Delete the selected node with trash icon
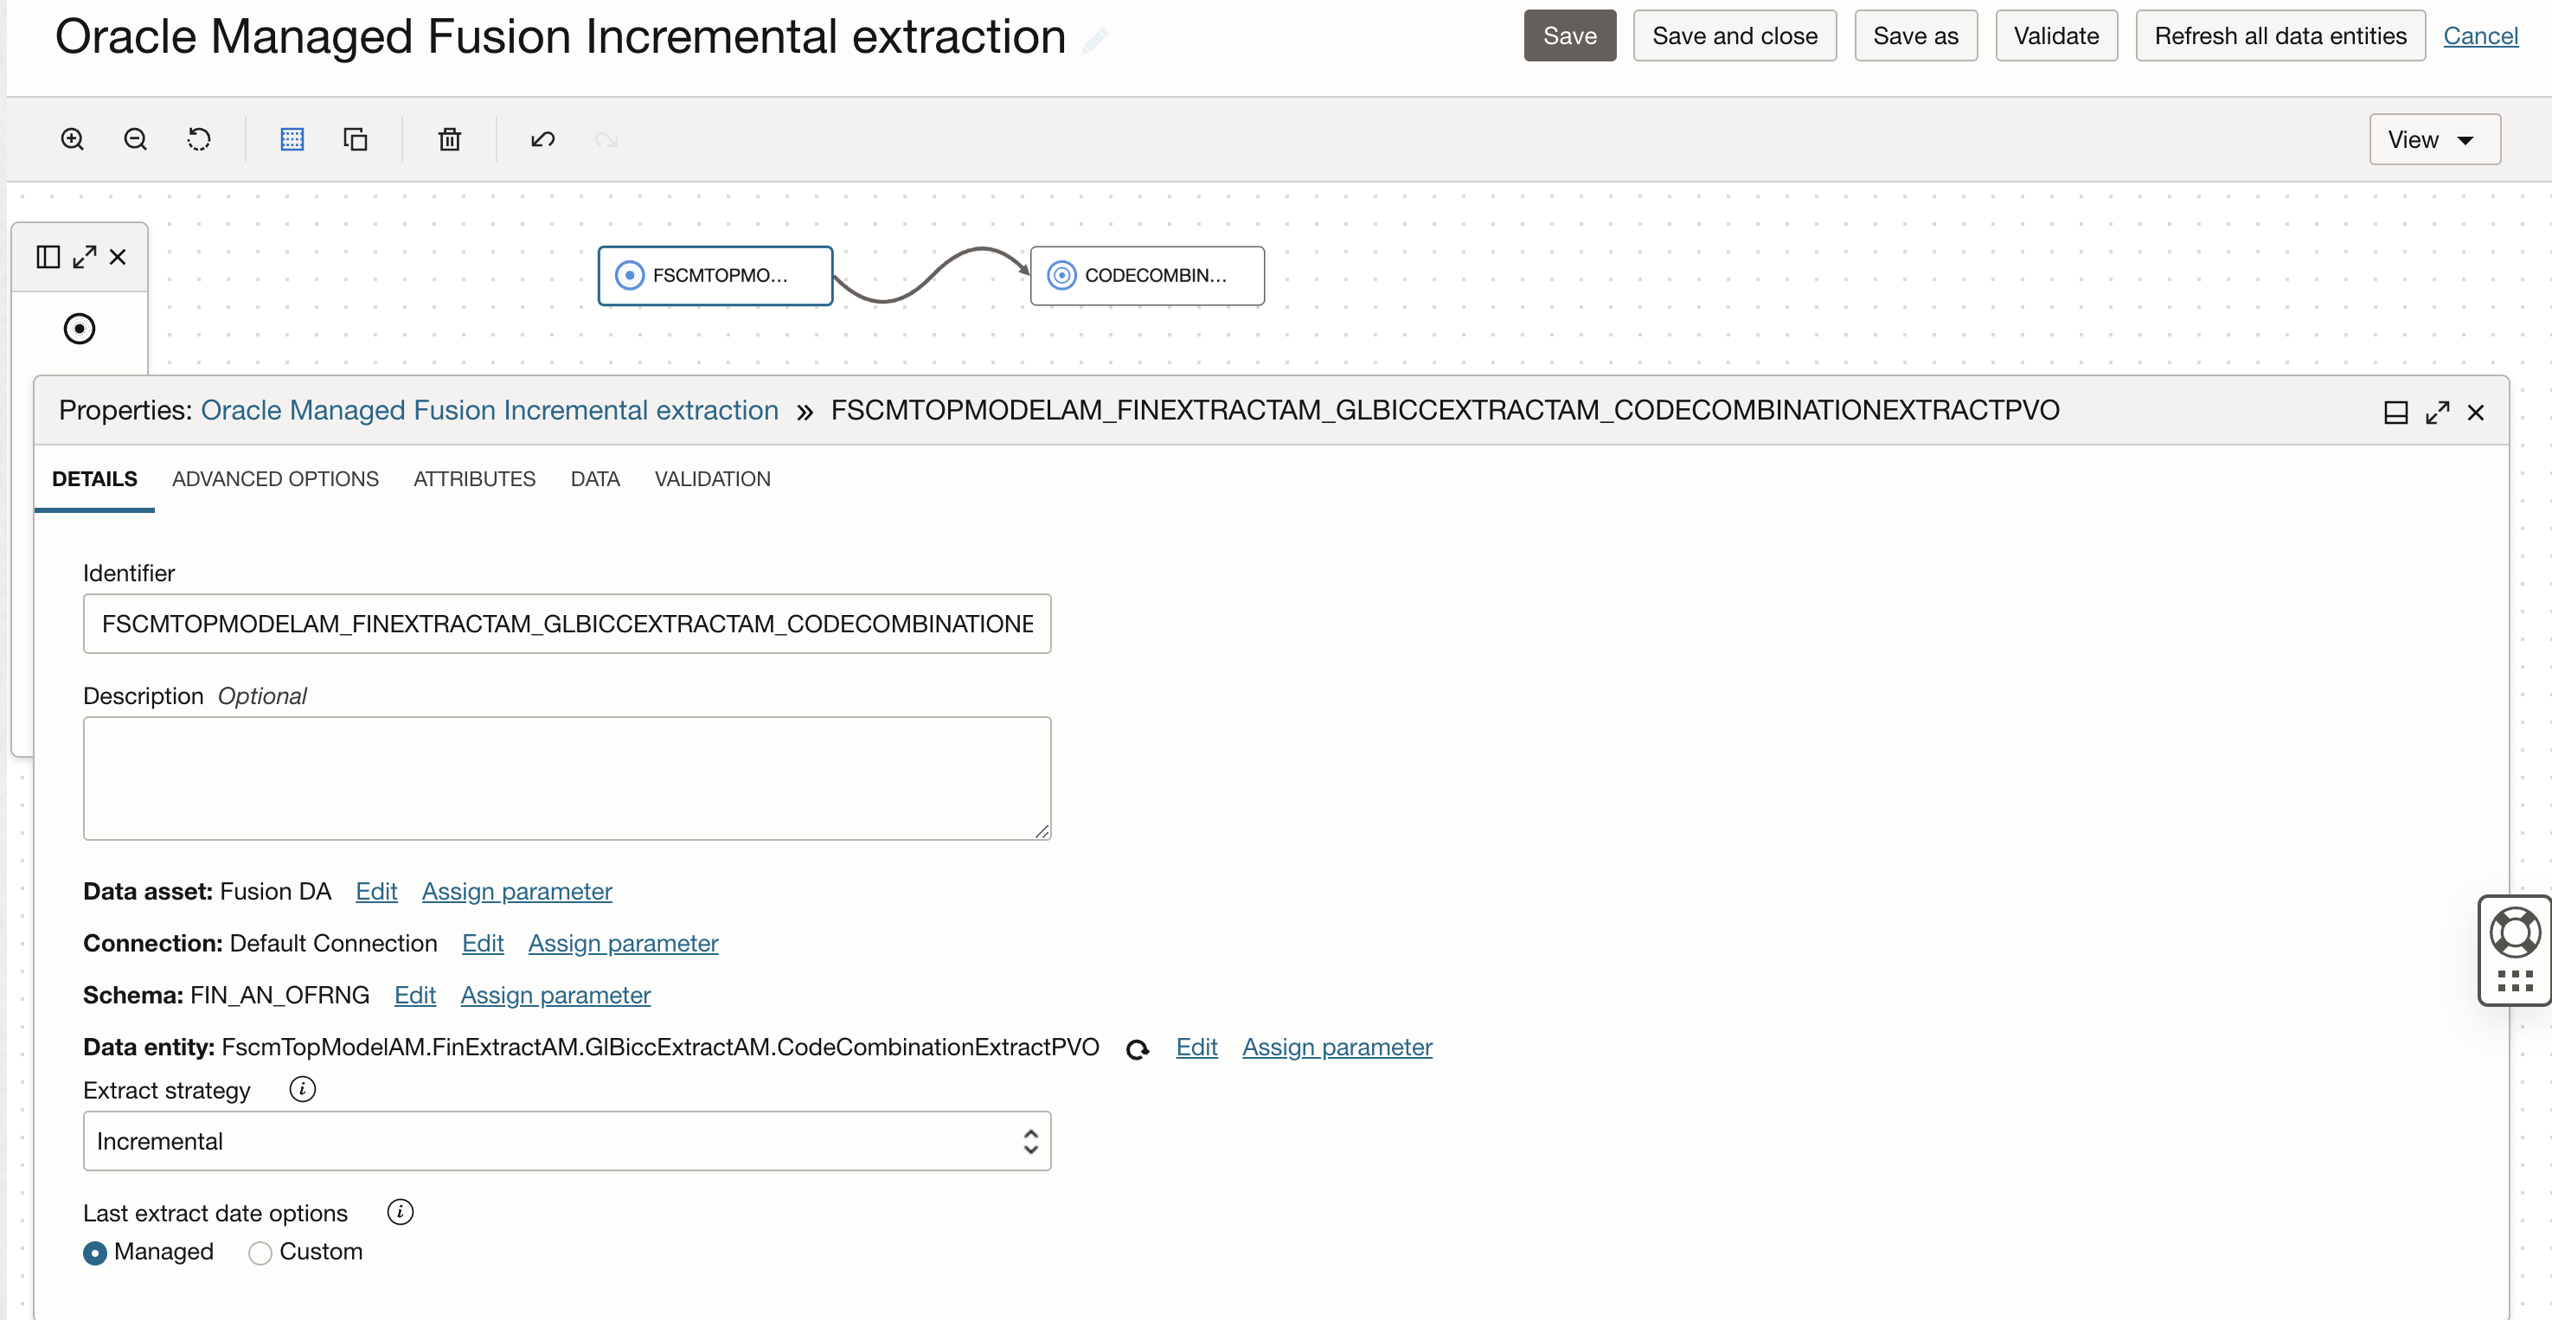 449,138
